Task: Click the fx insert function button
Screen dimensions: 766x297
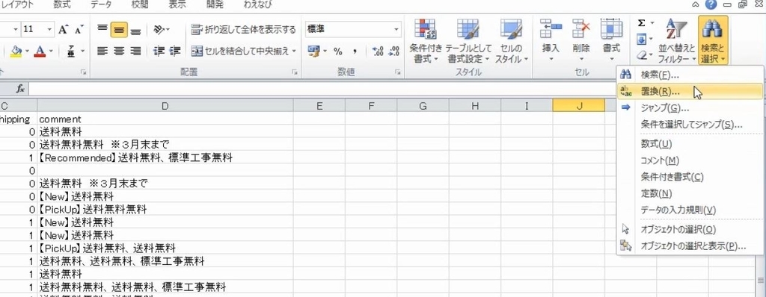Action: pyautogui.click(x=20, y=88)
